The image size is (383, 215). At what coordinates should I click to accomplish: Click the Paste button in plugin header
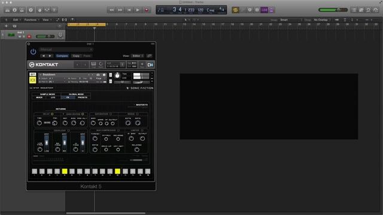[x=87, y=56]
